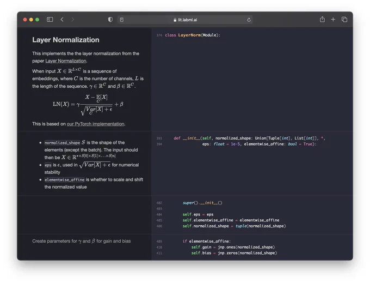The height and width of the screenshot is (283, 370).
Task: Click the lock icon in address bar
Action: point(175,20)
